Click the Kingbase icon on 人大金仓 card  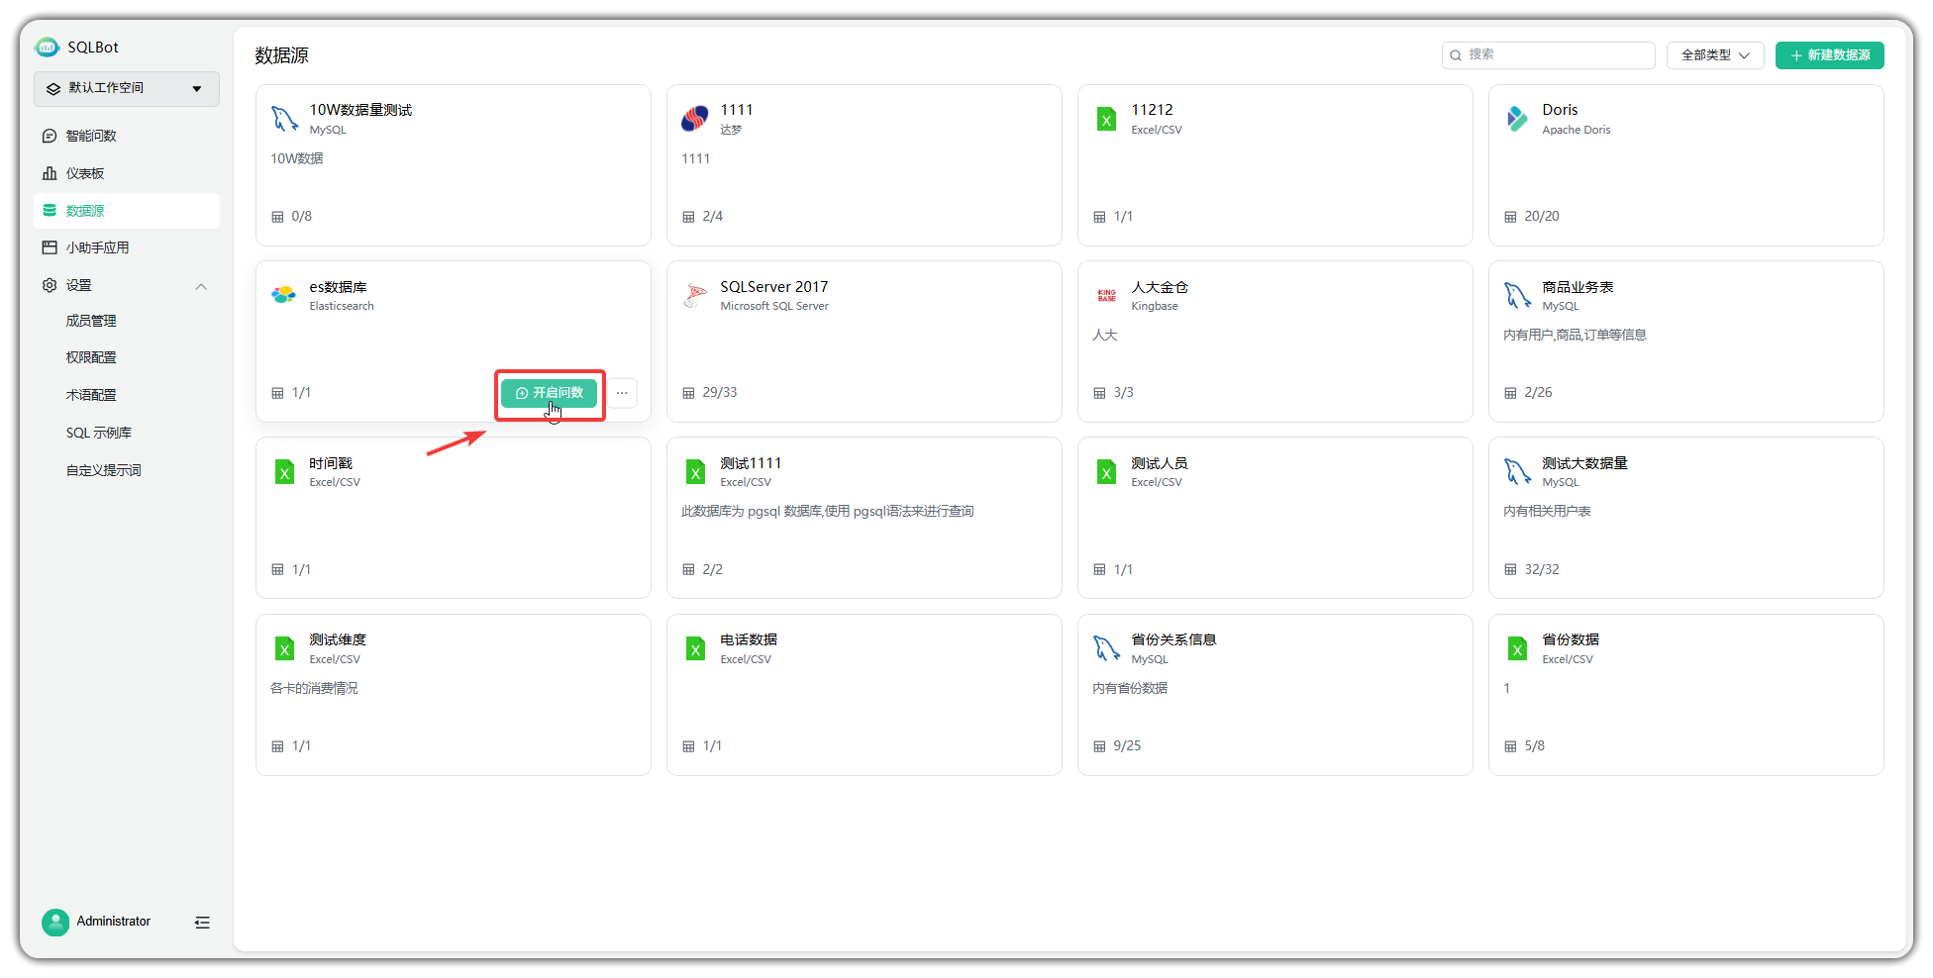pos(1106,294)
